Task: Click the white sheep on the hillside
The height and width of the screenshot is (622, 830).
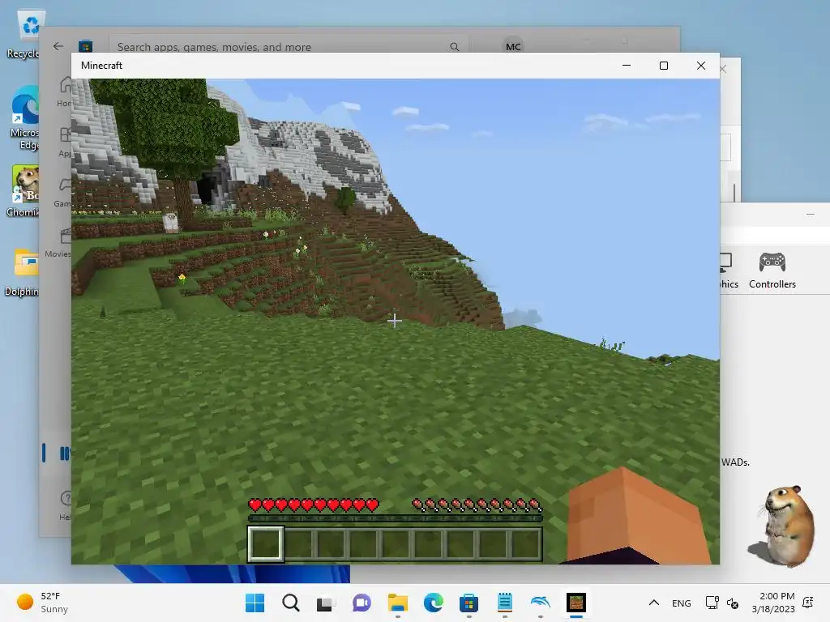Action: coord(170,223)
